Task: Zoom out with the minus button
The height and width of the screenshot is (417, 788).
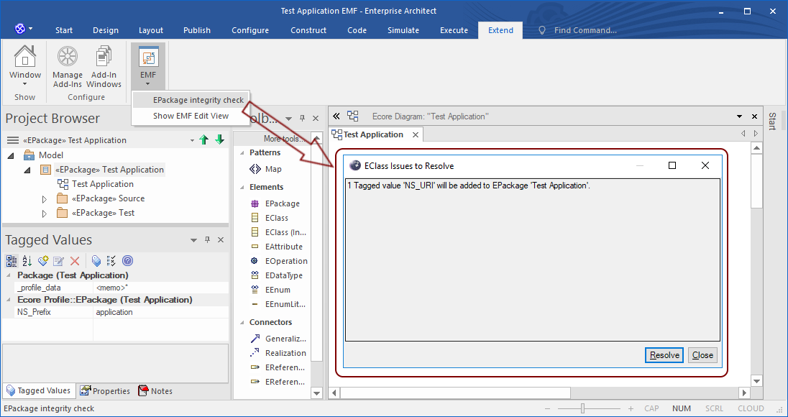Action: click(x=547, y=409)
